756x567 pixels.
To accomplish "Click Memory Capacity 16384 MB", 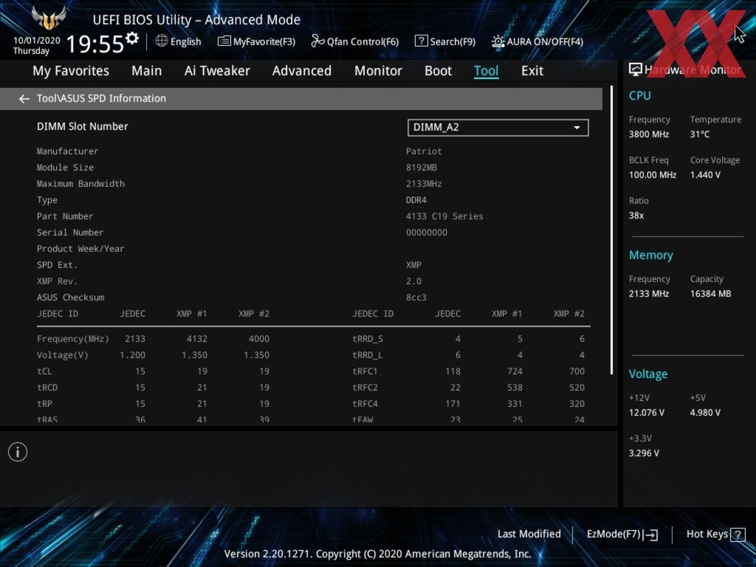I will [x=710, y=294].
